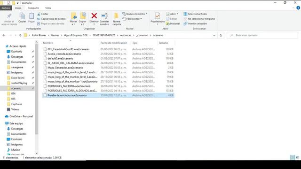Open the Copiar a folder button
The image size is (301, 169).
[x=83, y=19]
